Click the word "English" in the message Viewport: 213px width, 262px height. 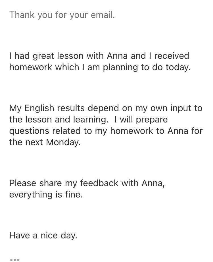coord(39,108)
